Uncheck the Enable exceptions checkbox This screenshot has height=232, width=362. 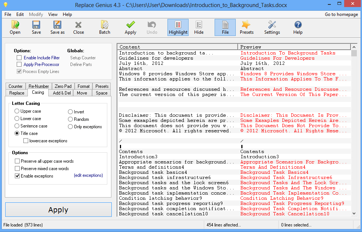pyautogui.click(x=17, y=176)
